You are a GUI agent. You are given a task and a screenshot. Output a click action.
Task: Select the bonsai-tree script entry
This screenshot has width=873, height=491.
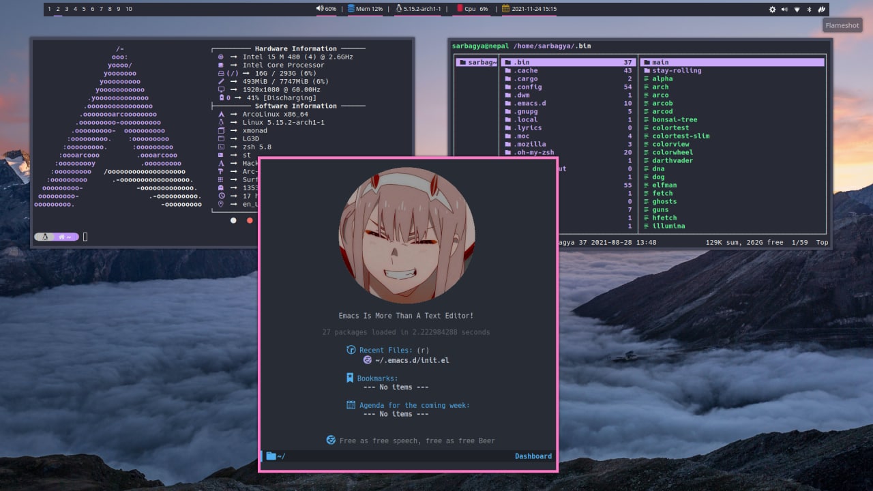675,119
